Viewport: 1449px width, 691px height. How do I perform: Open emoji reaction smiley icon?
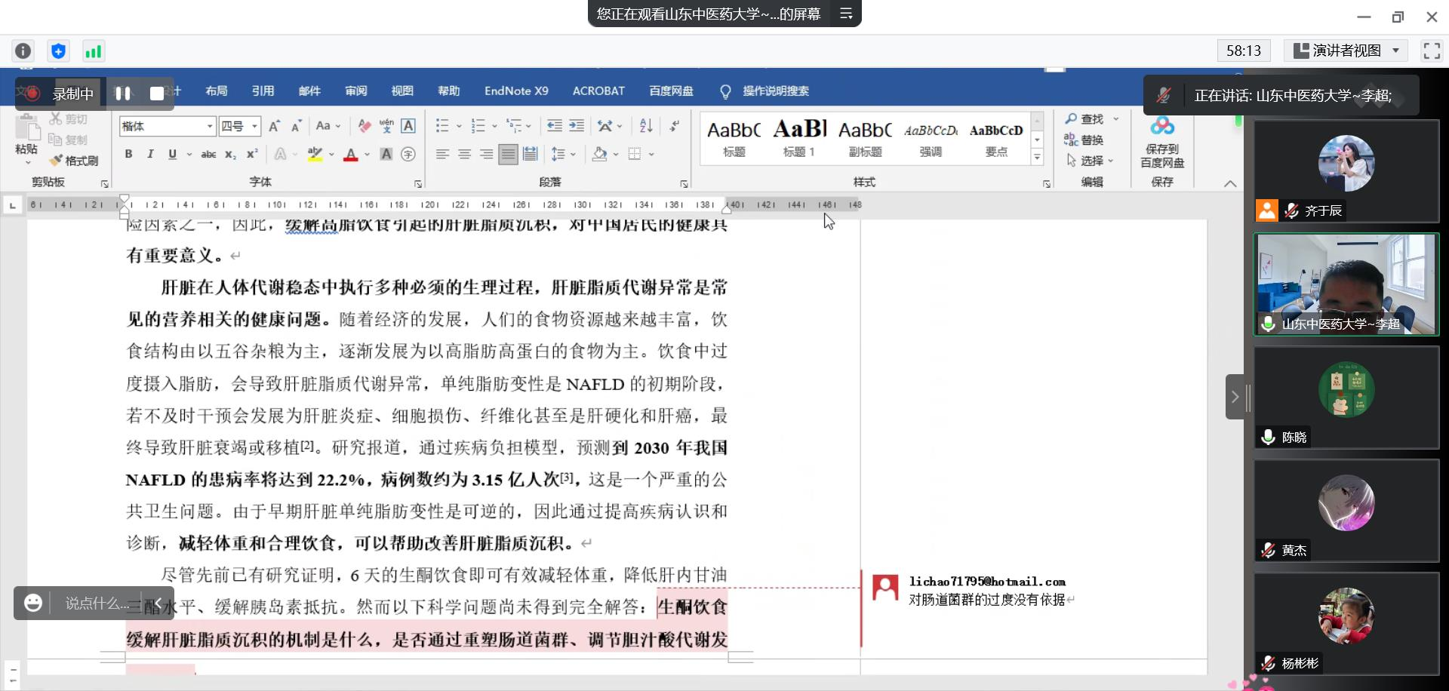coord(32,603)
